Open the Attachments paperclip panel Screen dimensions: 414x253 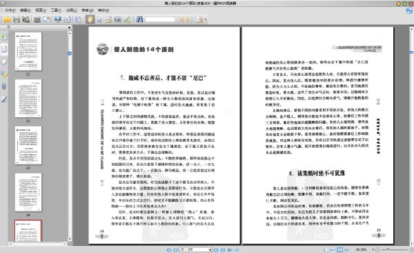(x=4, y=86)
